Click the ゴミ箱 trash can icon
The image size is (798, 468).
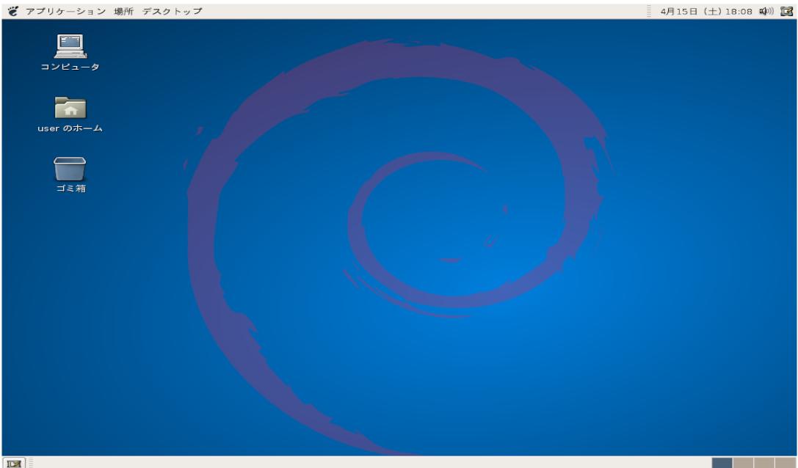click(70, 169)
